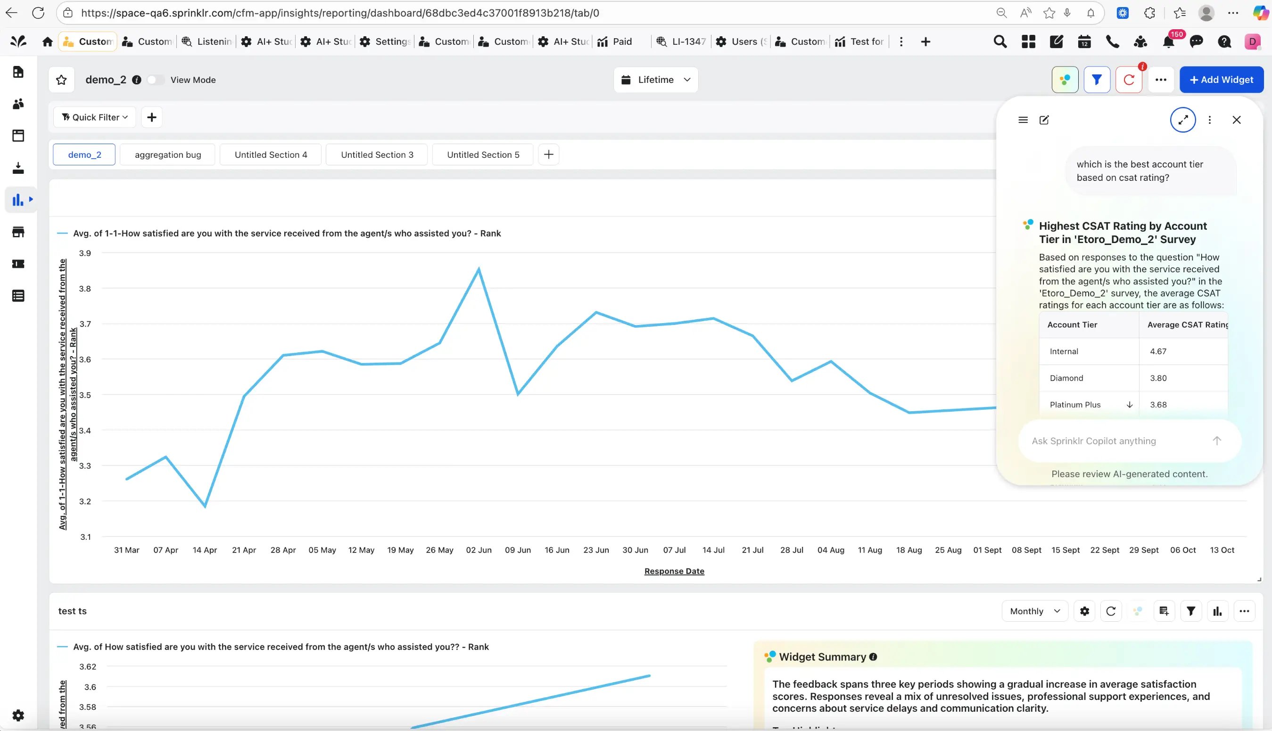This screenshot has height=731, width=1272.
Task: Open dashboard more options ellipsis
Action: pos(1160,80)
